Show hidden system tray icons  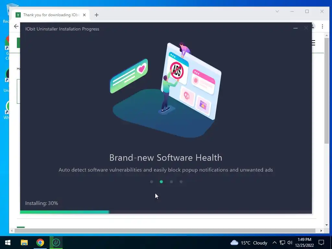tap(274, 243)
